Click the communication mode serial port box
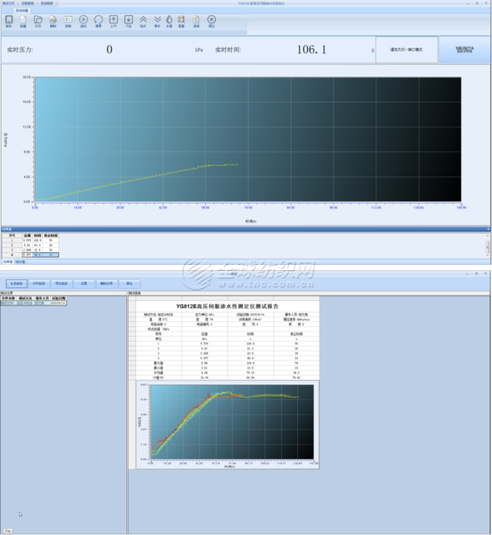Image resolution: width=492 pixels, height=535 pixels. tap(406, 50)
